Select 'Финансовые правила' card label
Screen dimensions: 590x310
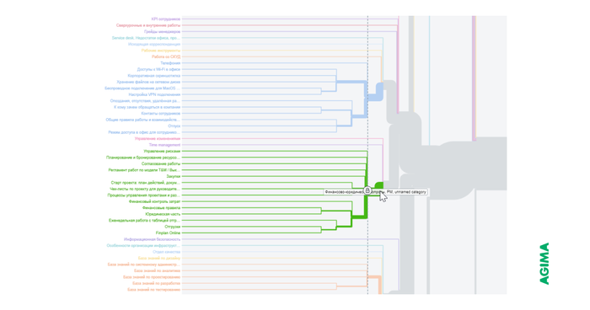point(162,208)
